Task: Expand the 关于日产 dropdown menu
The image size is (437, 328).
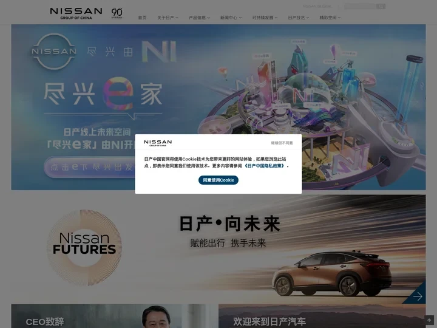Action: (168, 18)
